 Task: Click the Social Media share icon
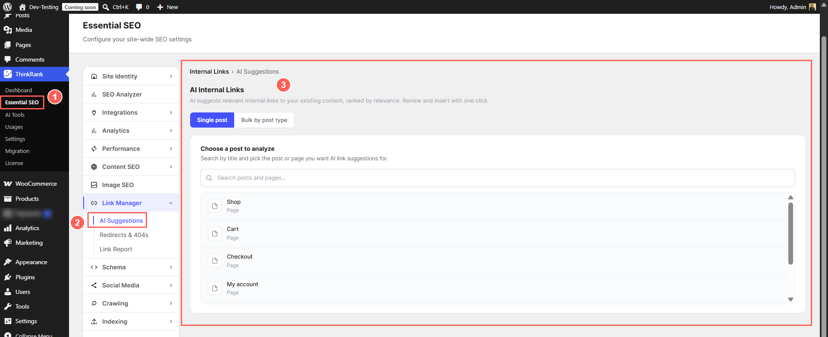[94, 285]
